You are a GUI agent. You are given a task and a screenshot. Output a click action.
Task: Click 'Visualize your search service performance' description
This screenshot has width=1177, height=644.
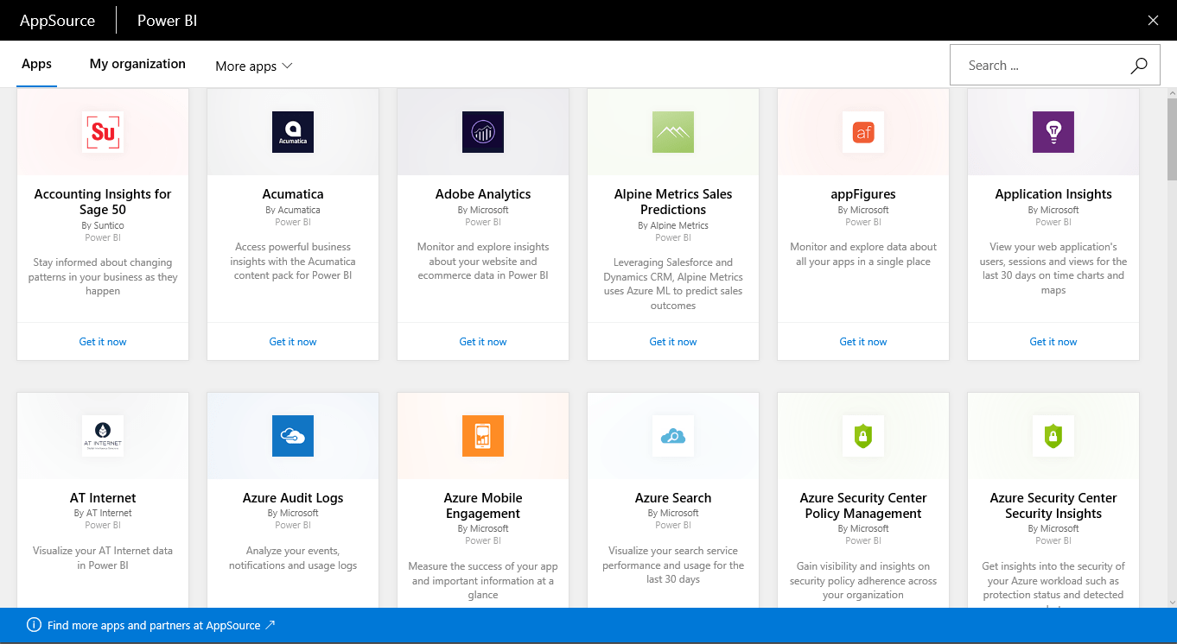[x=673, y=565]
